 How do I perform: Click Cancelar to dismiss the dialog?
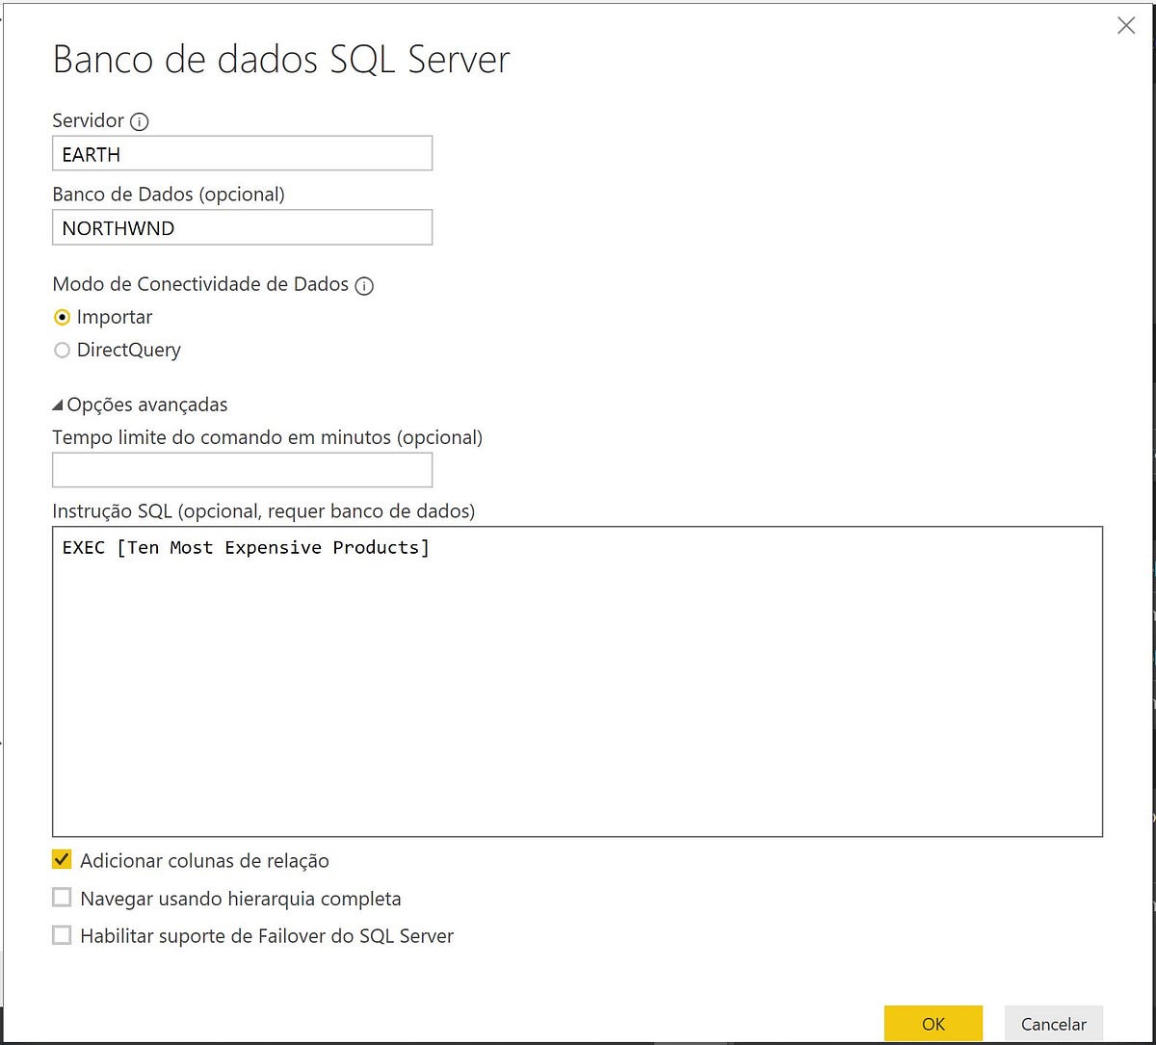[1053, 1024]
